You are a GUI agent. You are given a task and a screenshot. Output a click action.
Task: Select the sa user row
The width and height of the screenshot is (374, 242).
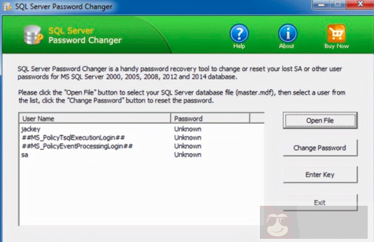tap(141, 155)
